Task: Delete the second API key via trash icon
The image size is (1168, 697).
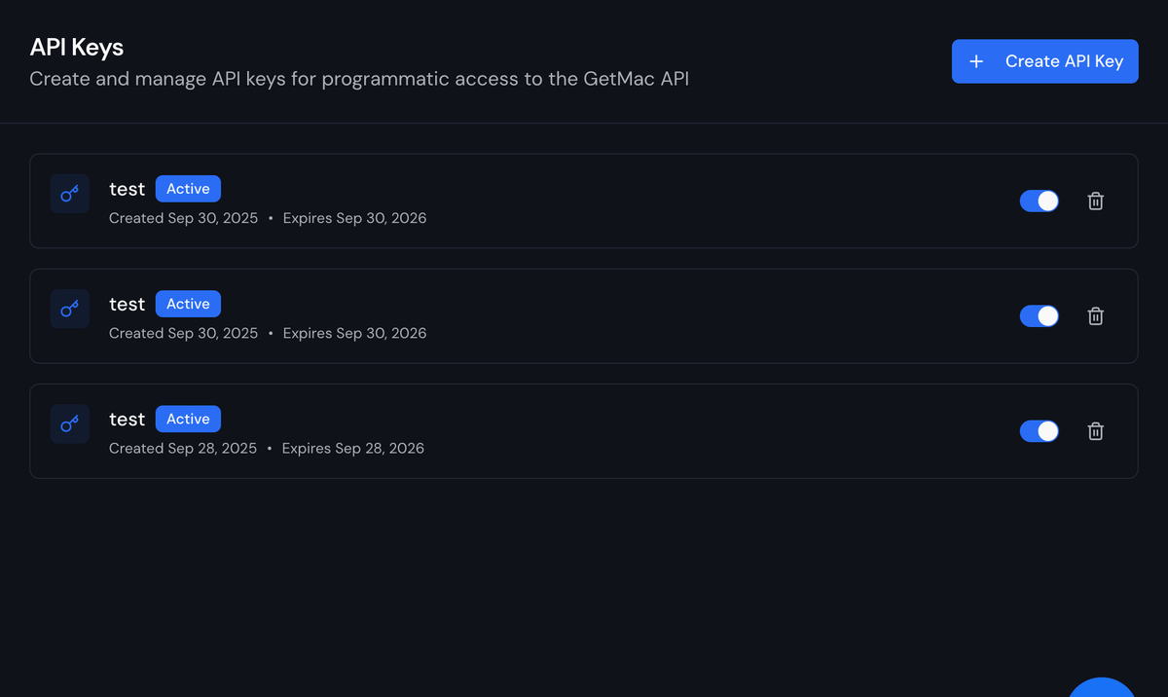Action: 1095,316
